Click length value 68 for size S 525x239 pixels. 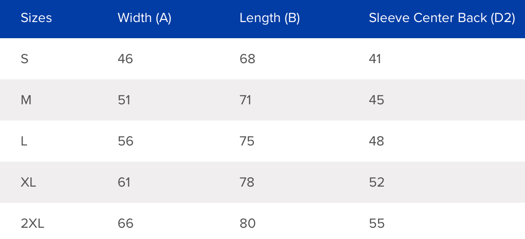point(247,59)
